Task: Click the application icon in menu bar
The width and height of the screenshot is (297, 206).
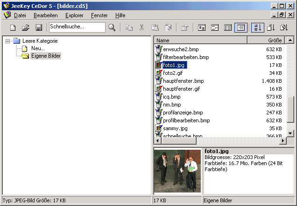Action: pos(7,15)
